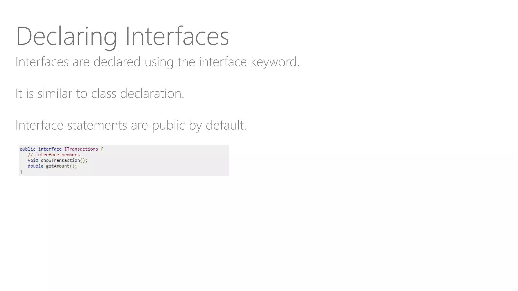This screenshot has width=518, height=291.
Task: Click the 'showTransaction()' method name
Action: coord(63,160)
